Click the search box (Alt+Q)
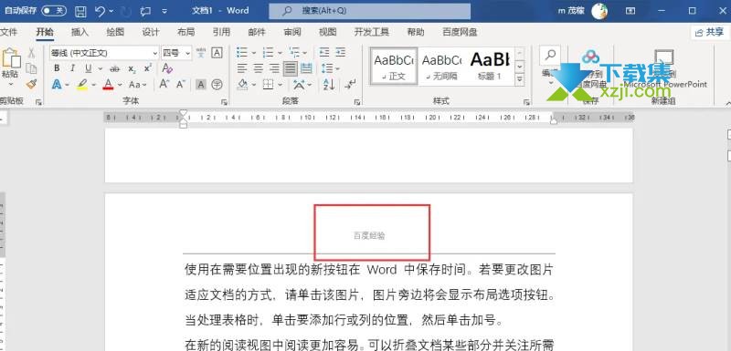The height and width of the screenshot is (351, 731). pyautogui.click(x=370, y=11)
